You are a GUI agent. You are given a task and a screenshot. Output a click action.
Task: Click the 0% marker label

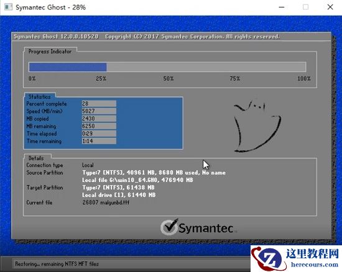(32, 79)
